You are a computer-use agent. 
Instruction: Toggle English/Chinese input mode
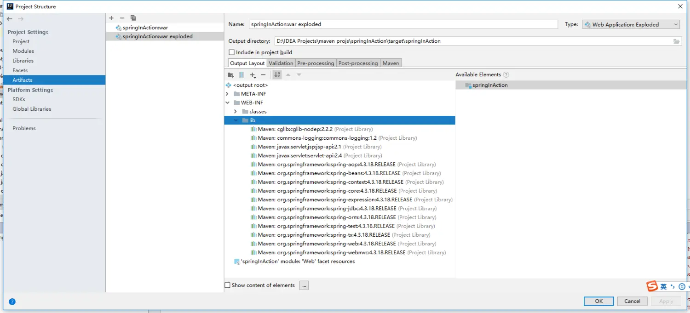click(663, 286)
